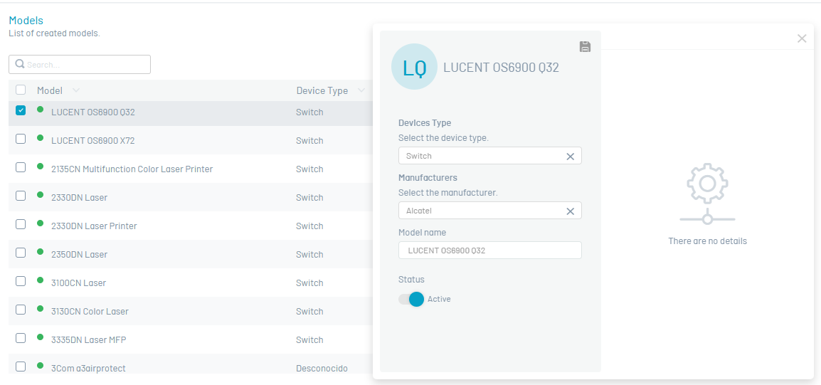Uncheck the LUCENT OS6900 Q32 checkbox
Screen dimensions: 821x385
click(21, 110)
